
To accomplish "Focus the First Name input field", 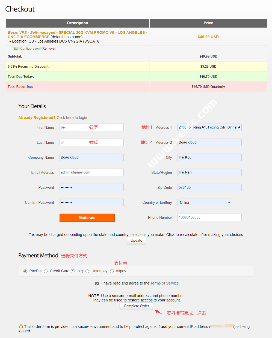I will tap(91, 127).
